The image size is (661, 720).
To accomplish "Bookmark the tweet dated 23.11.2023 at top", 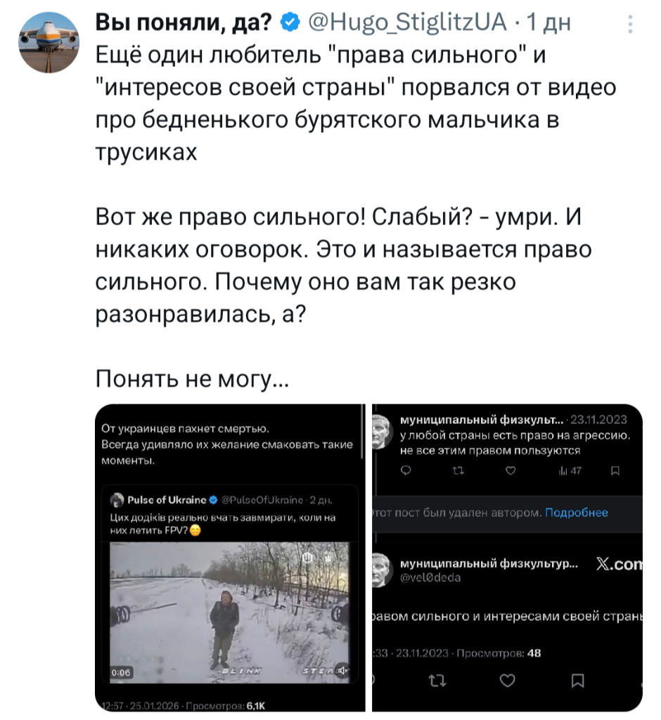I will pyautogui.click(x=616, y=472).
